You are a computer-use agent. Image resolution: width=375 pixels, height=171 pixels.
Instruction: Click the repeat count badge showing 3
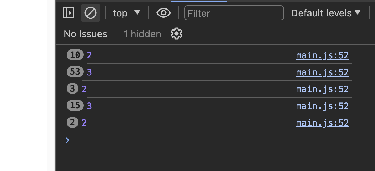click(73, 89)
